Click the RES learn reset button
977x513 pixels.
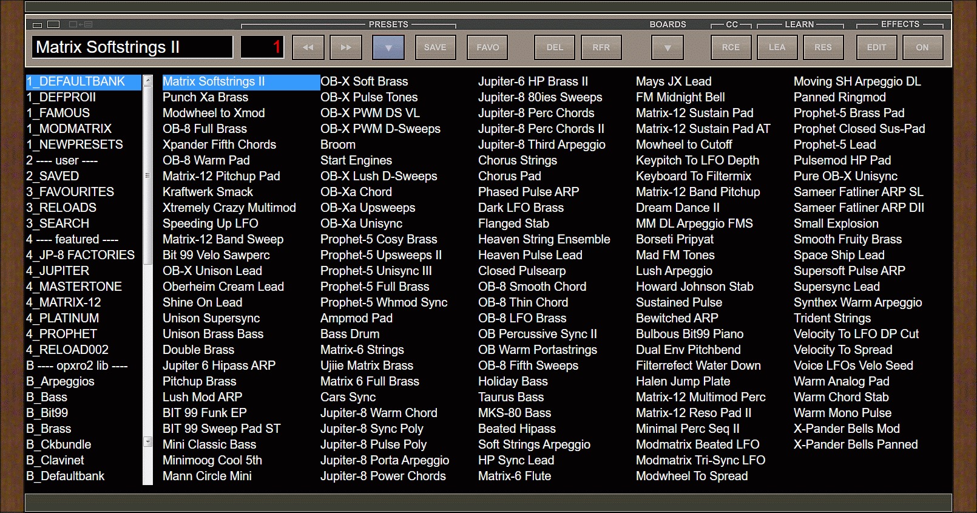823,47
